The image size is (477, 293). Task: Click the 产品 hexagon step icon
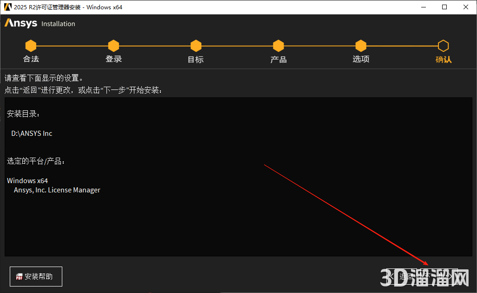tap(278, 45)
